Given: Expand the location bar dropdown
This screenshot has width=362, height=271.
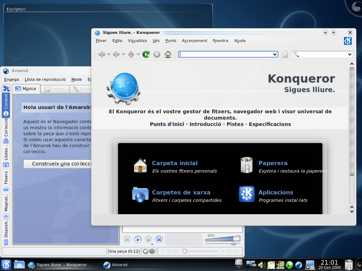Looking at the screenshot, I should (x=275, y=55).
